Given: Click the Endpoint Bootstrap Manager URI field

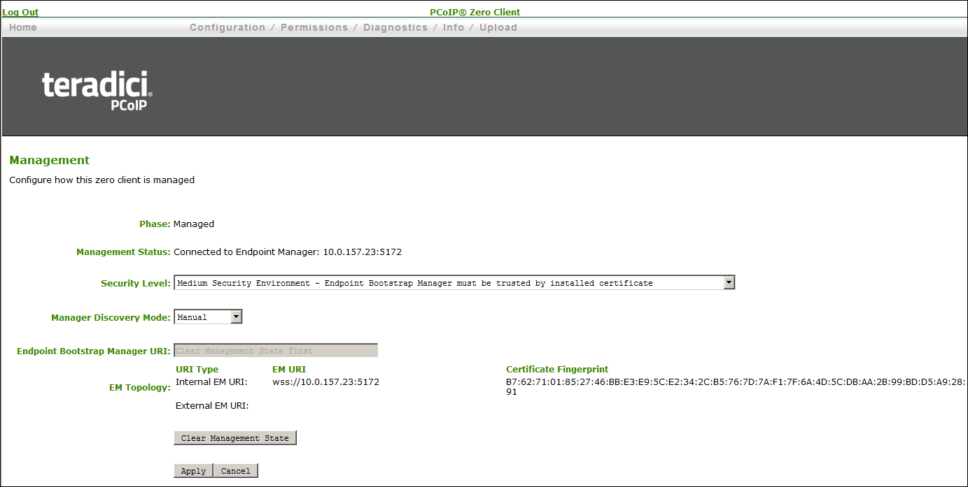Looking at the screenshot, I should point(276,350).
